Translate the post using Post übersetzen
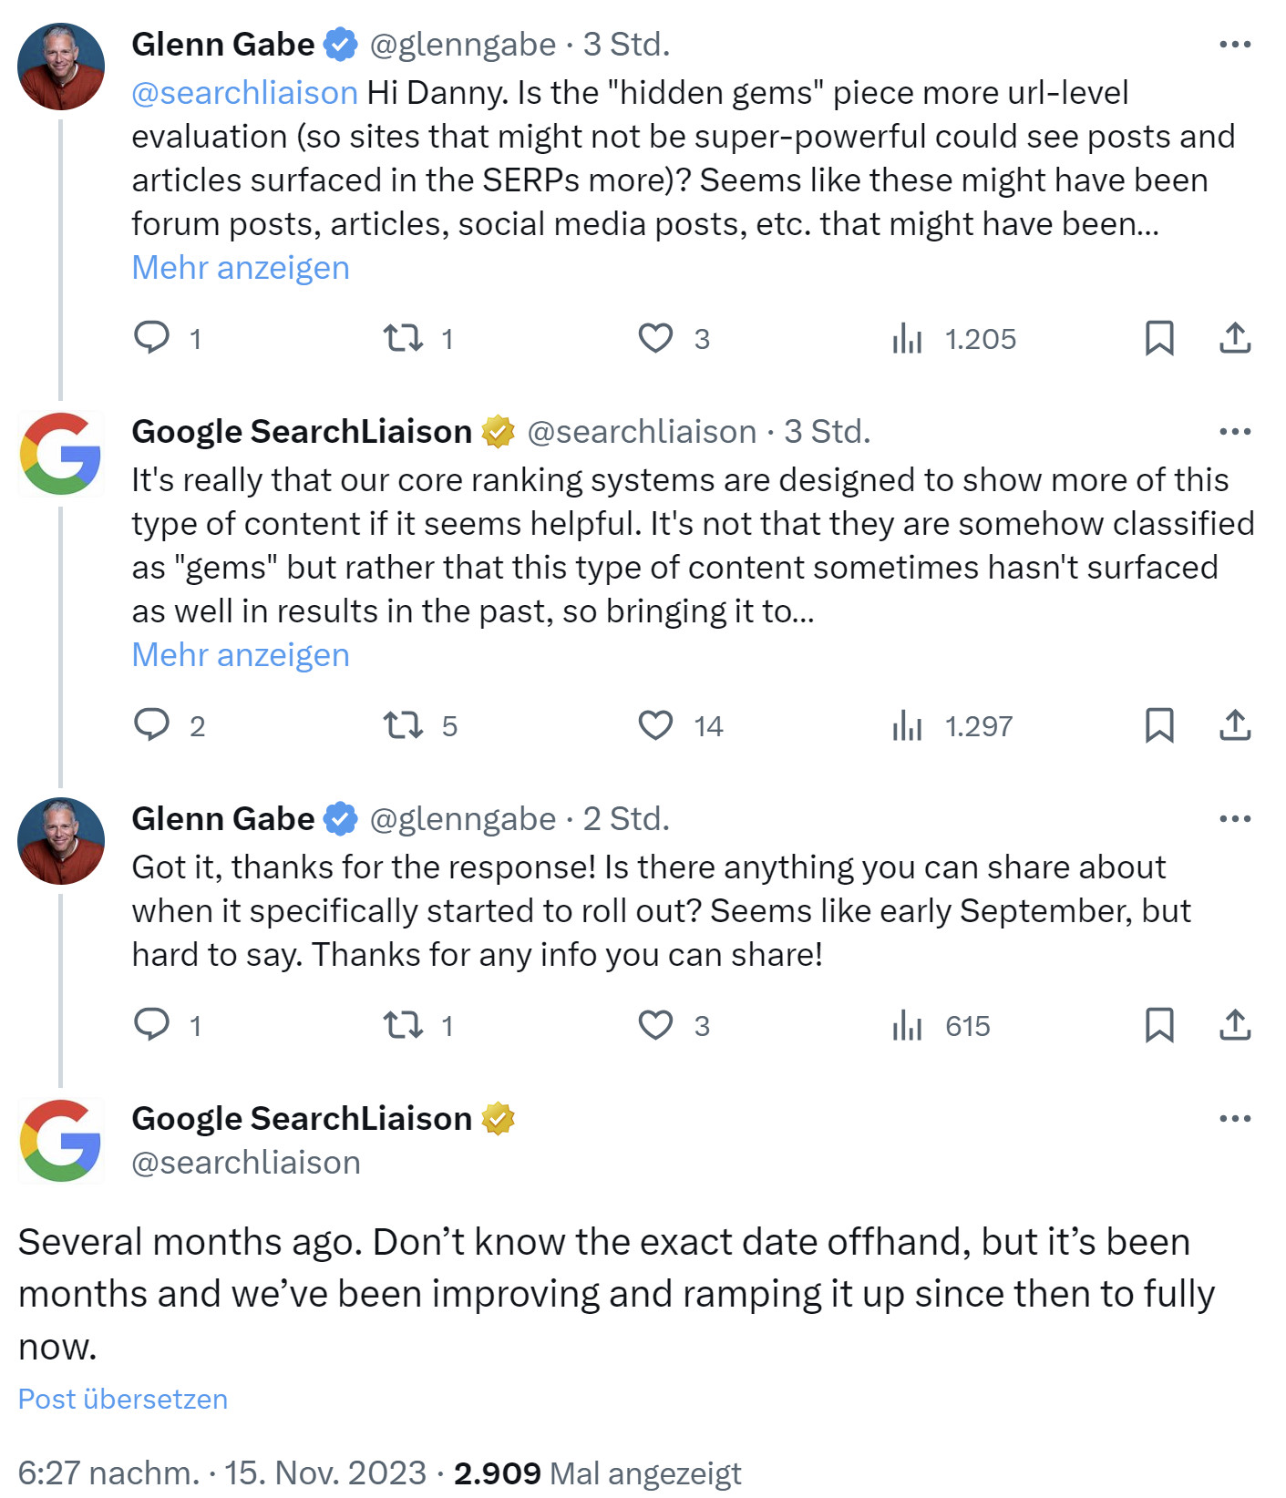Image resolution: width=1286 pixels, height=1498 pixels. coord(124,1399)
